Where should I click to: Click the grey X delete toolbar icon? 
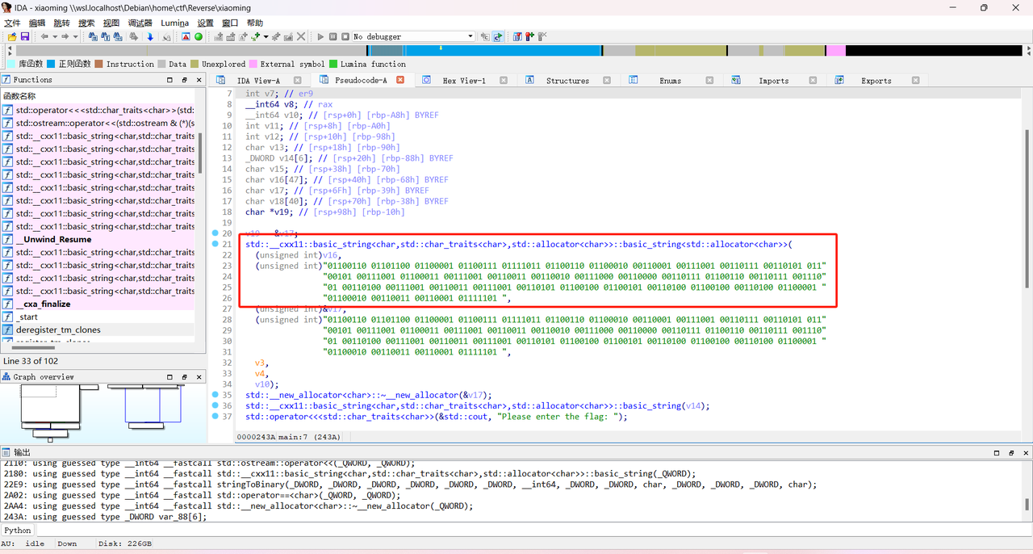click(x=301, y=36)
